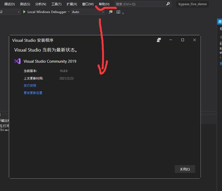This screenshot has width=222, height=191.
Task: Open the 调试(D) menu
Action: tap(9, 4)
